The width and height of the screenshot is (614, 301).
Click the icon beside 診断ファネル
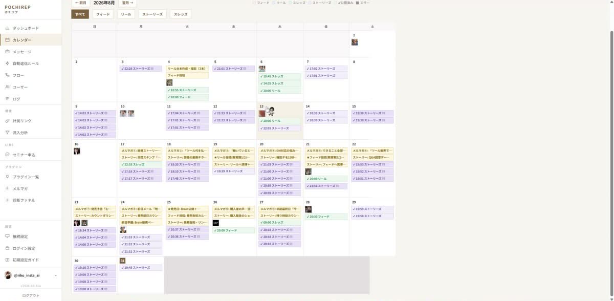click(7, 200)
